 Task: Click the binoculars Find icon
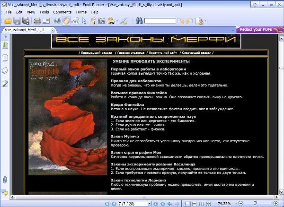(139, 21)
